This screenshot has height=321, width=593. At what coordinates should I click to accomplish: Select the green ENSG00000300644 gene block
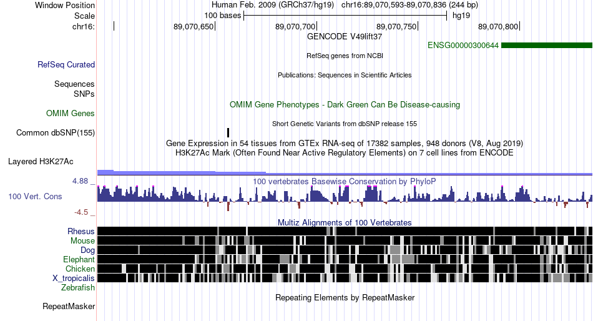(547, 46)
